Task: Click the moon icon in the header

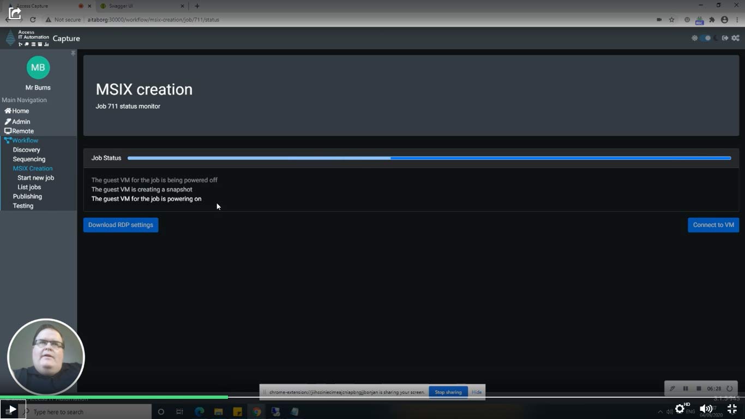Action: coord(716,38)
